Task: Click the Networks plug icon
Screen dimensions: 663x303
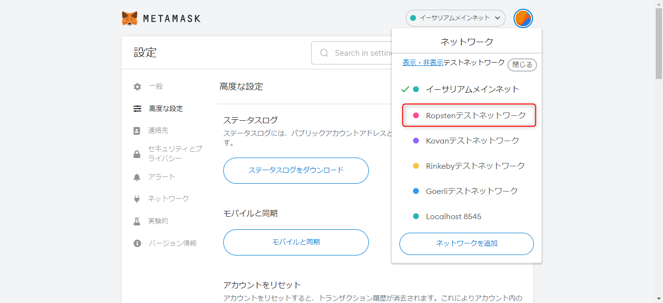Action: 137,199
